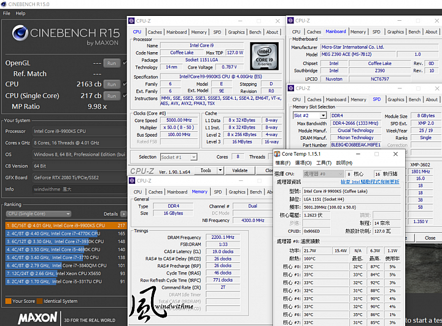This screenshot has width=442, height=326.
Task: Click the Specification field in CPU-Z
Action: (221, 77)
